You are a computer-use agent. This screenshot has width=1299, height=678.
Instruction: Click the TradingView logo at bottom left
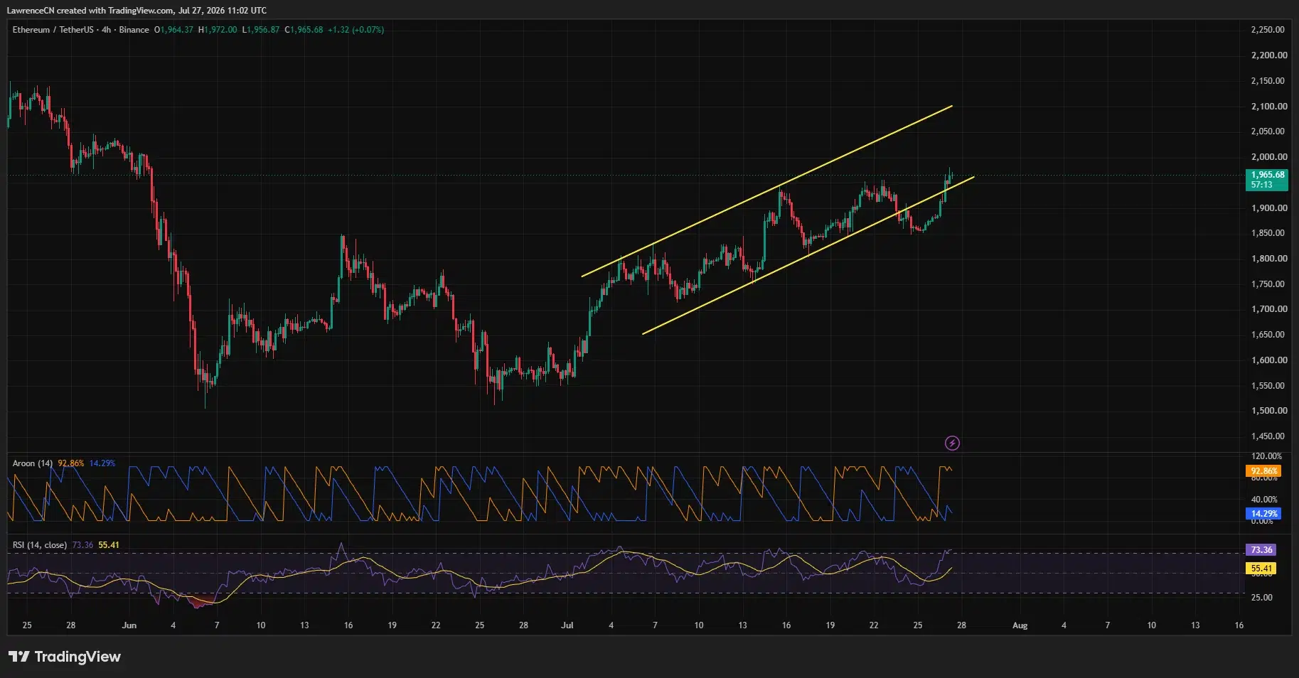[x=65, y=657]
